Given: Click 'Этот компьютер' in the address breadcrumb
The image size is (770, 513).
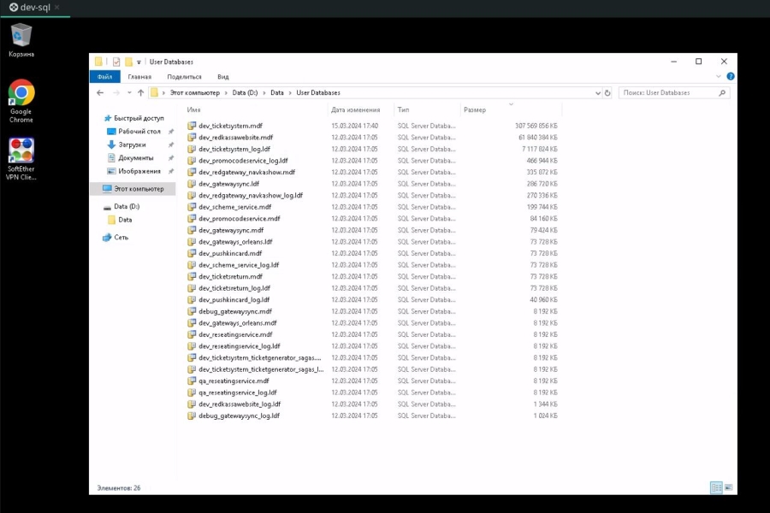Looking at the screenshot, I should 194,92.
